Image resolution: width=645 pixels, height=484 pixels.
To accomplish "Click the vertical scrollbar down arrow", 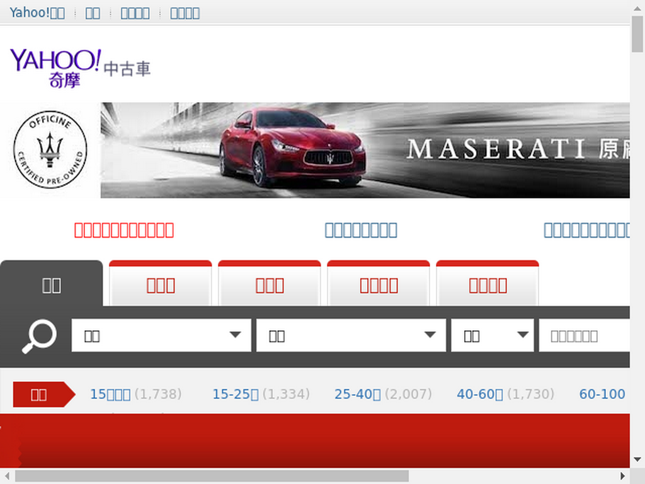I will [x=637, y=459].
